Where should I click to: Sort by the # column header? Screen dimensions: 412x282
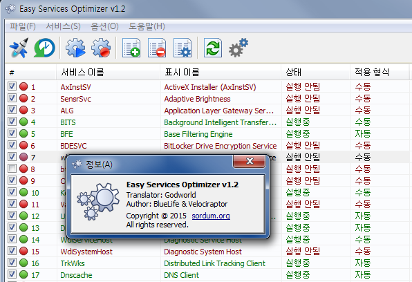coord(30,72)
